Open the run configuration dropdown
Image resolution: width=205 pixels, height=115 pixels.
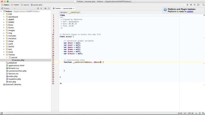click(x=184, y=5)
